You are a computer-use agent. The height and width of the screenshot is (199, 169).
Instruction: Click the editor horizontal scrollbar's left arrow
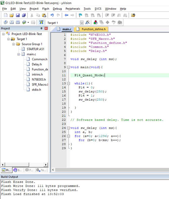[53, 170]
